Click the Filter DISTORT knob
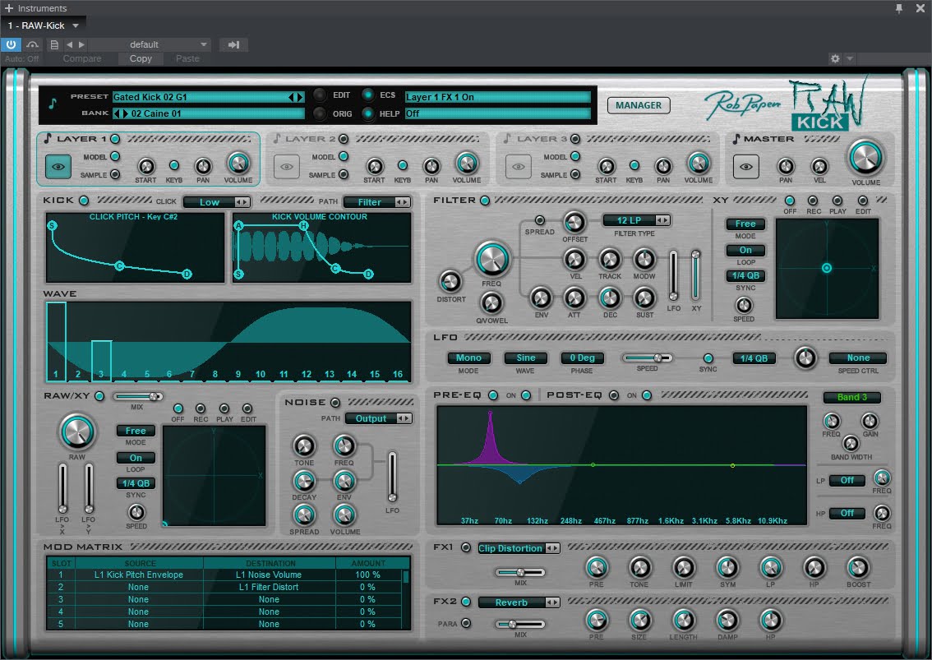The height and width of the screenshot is (660, 932). 450,281
